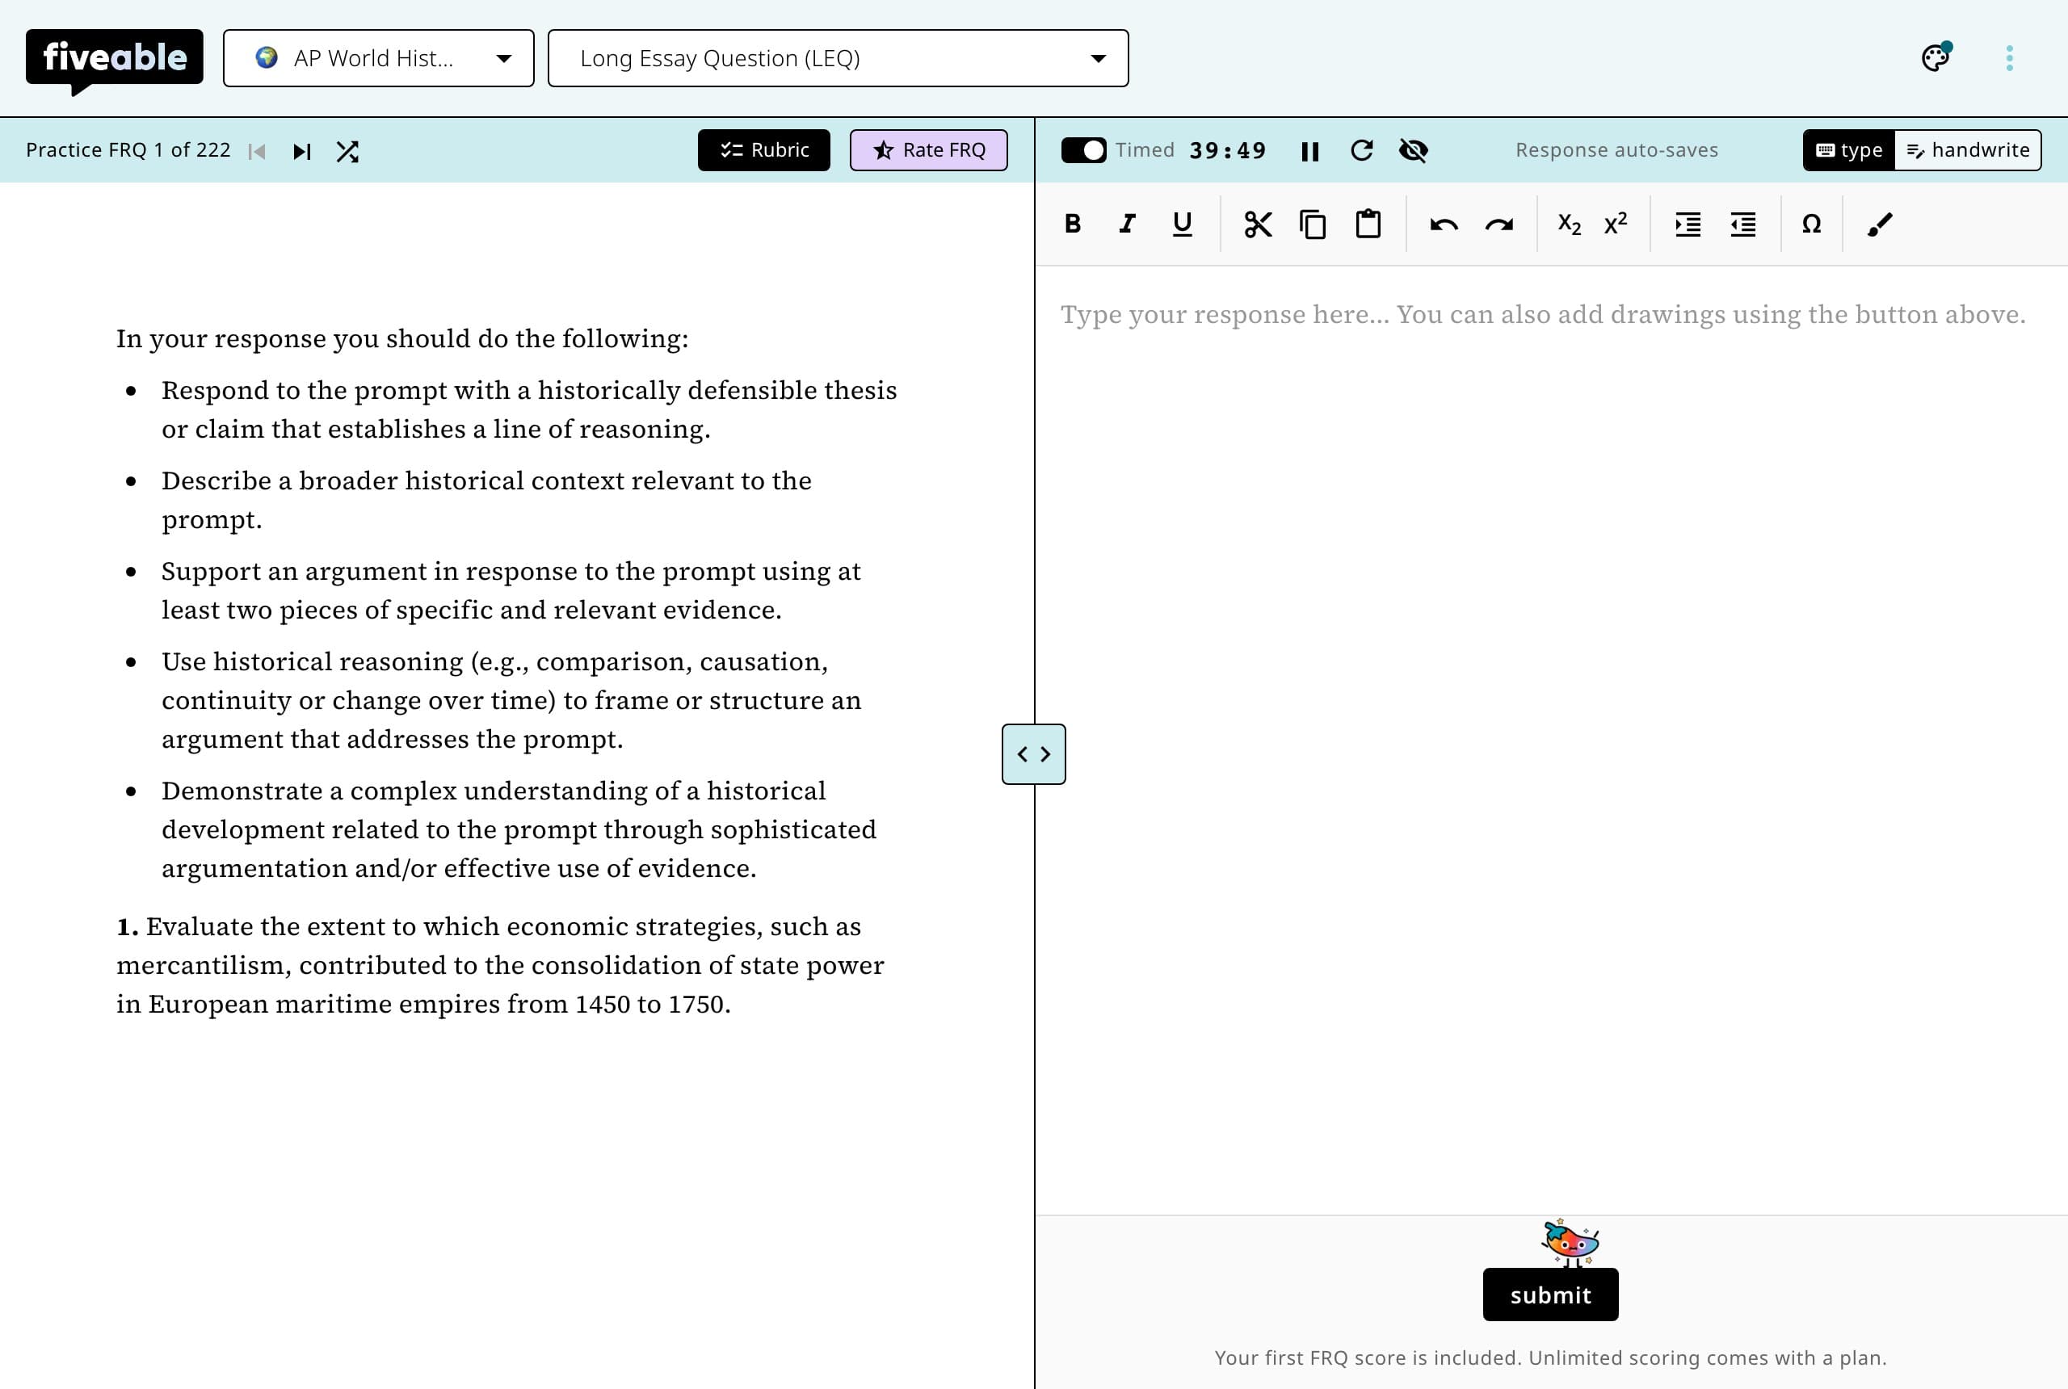The width and height of the screenshot is (2068, 1389).
Task: Open the Rubric
Action: pos(763,149)
